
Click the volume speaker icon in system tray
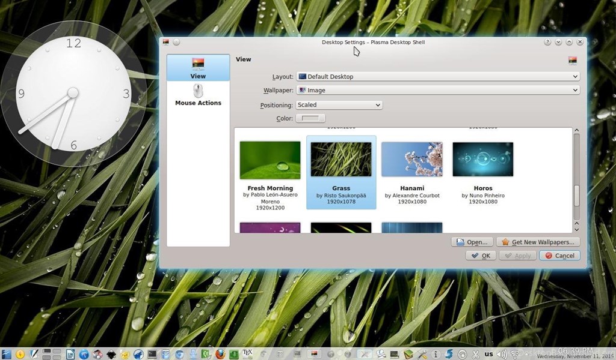point(503,354)
